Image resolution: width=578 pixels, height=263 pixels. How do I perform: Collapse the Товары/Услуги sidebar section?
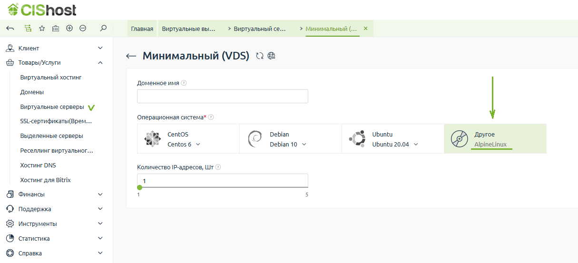point(100,62)
